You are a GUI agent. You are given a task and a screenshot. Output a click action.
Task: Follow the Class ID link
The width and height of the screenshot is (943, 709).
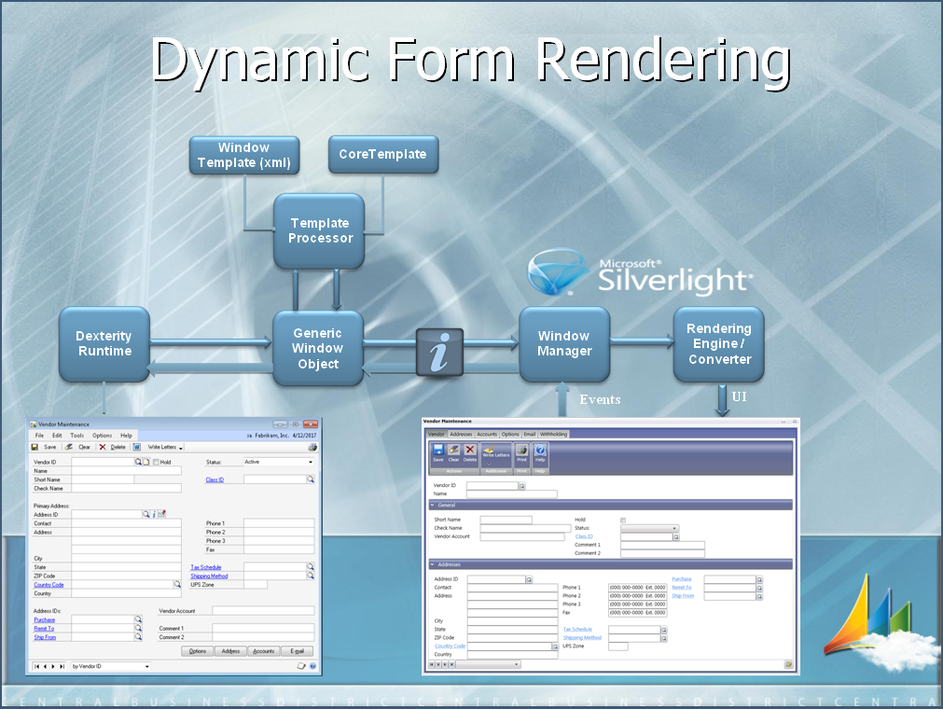tap(215, 480)
